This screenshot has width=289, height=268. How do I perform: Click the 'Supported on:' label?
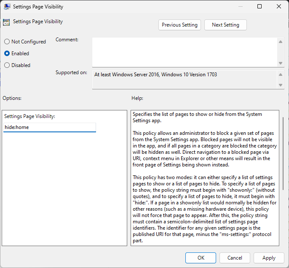tap(71, 72)
